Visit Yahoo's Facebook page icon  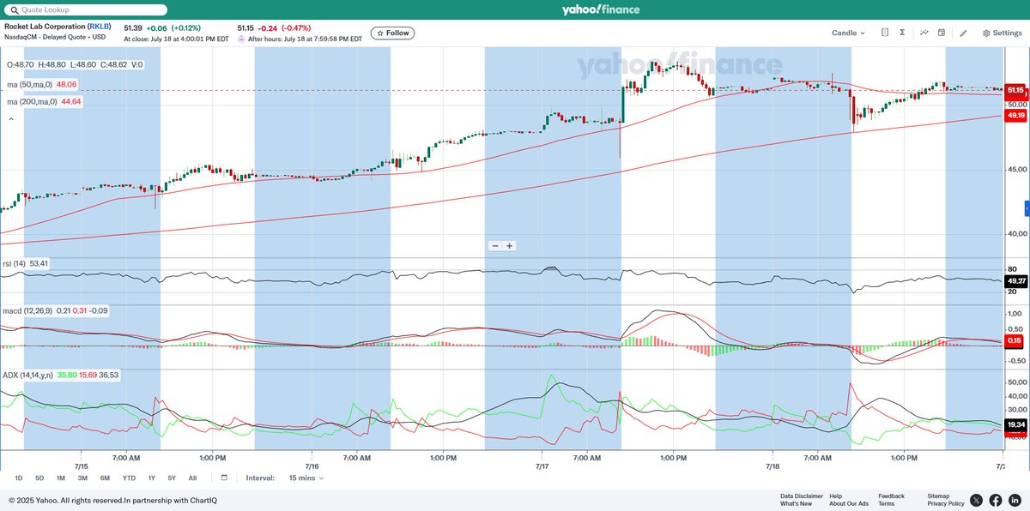pyautogui.click(x=996, y=500)
